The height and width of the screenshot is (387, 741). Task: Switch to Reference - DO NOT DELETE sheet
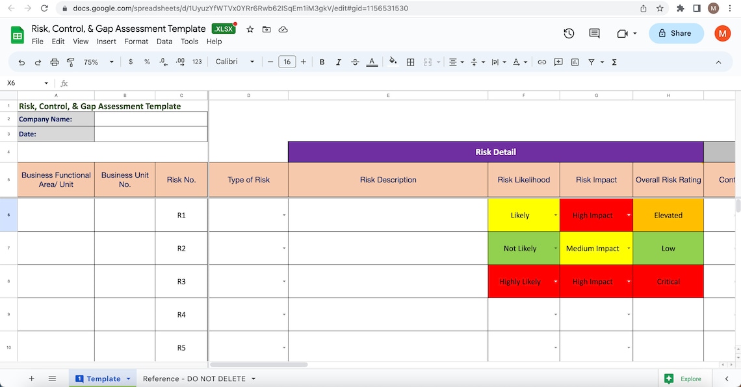194,379
